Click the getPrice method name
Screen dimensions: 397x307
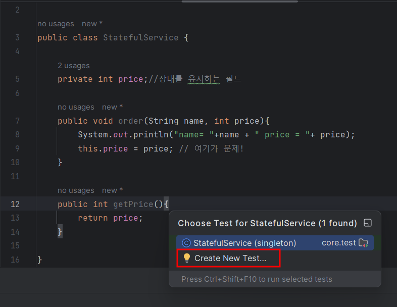[133, 204]
